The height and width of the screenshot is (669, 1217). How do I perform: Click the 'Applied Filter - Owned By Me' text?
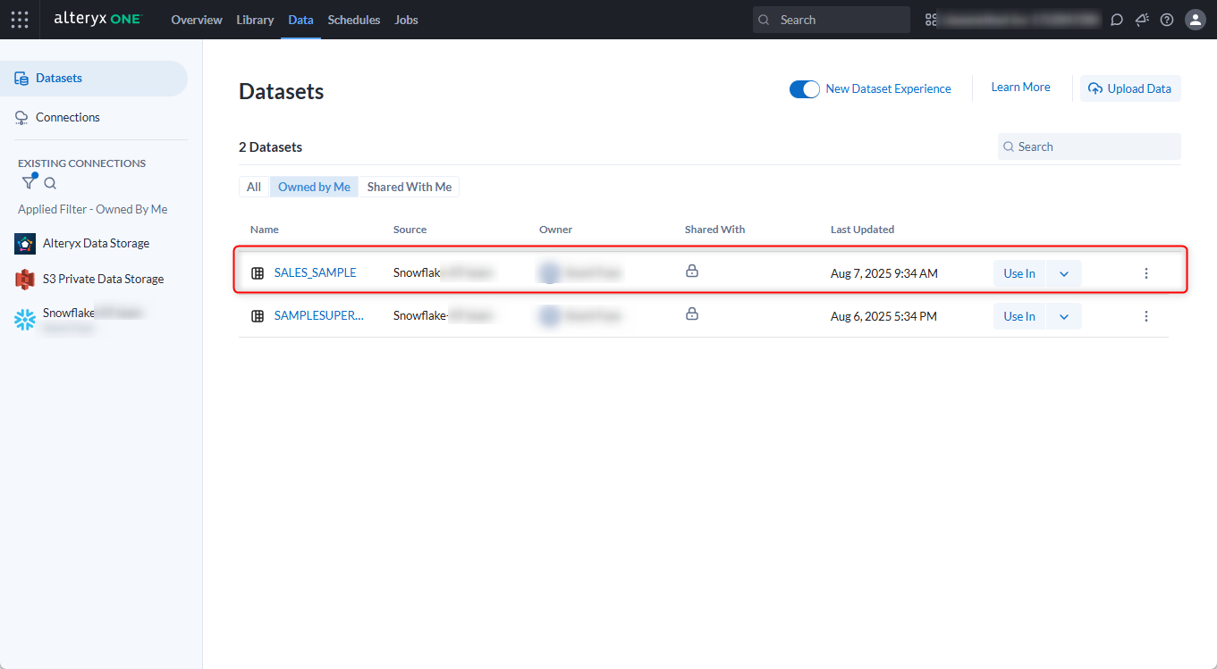point(93,209)
